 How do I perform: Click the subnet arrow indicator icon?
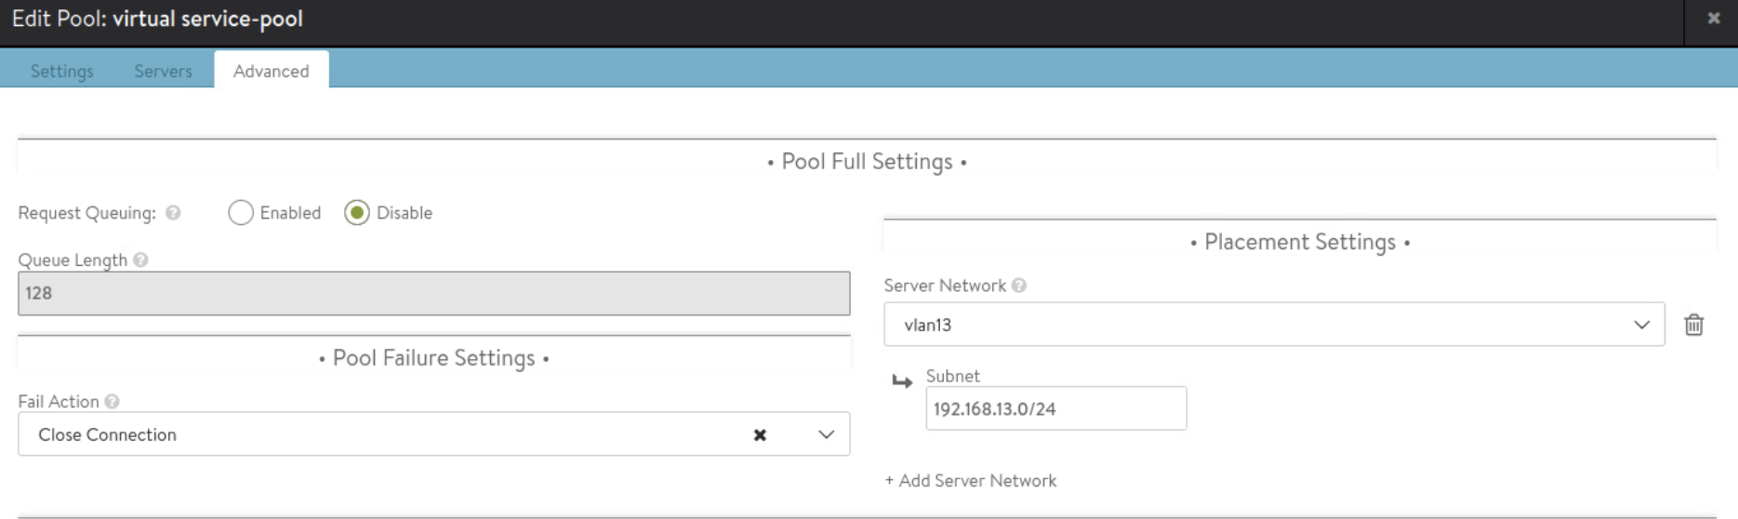[x=901, y=381]
